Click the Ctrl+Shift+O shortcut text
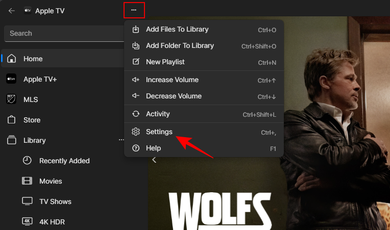390x230 pixels. (x=259, y=46)
